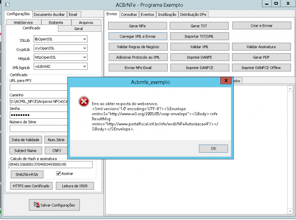
Task: Open the Arquivos tab
Action: 86,22
